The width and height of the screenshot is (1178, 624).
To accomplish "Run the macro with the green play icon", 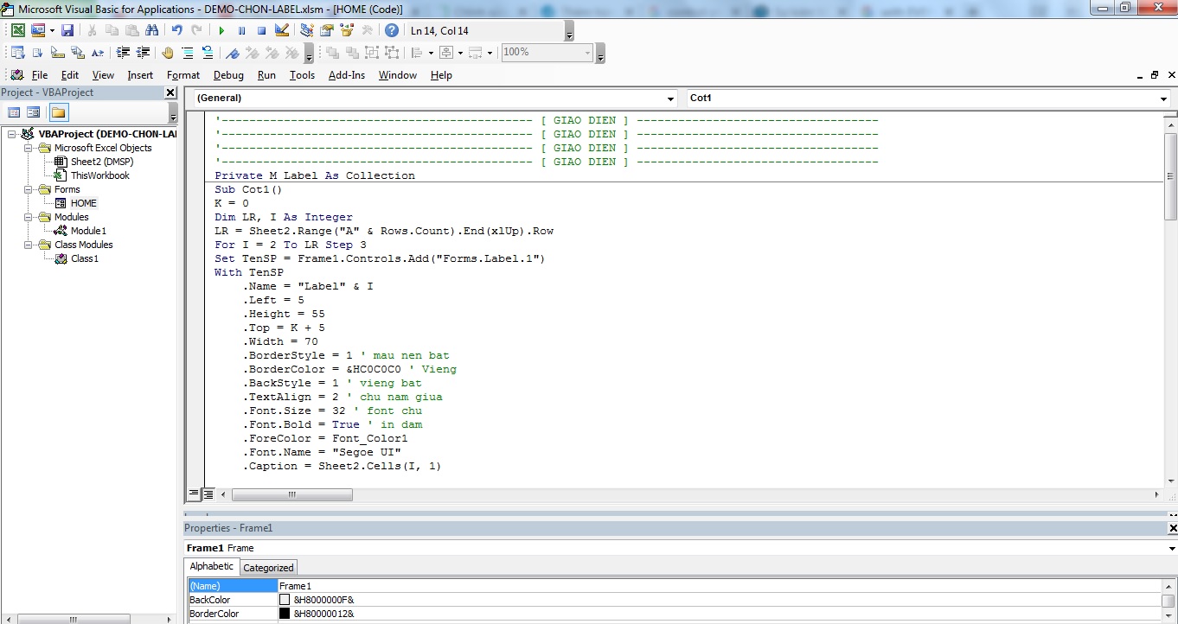I will click(x=221, y=30).
